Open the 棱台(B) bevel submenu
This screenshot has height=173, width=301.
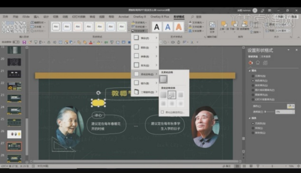[145, 83]
